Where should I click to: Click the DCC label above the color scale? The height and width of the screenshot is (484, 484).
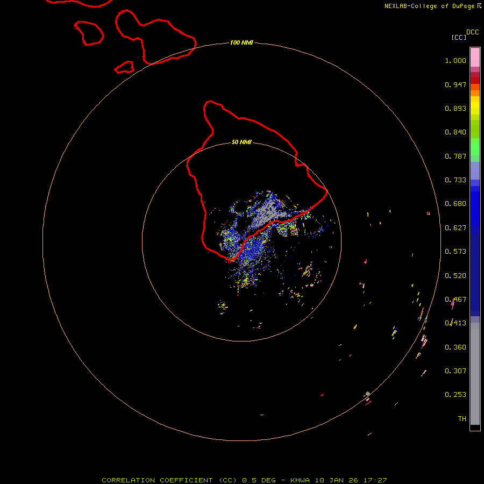tap(472, 32)
